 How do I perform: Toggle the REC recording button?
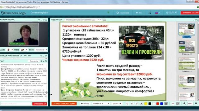point(139,13)
